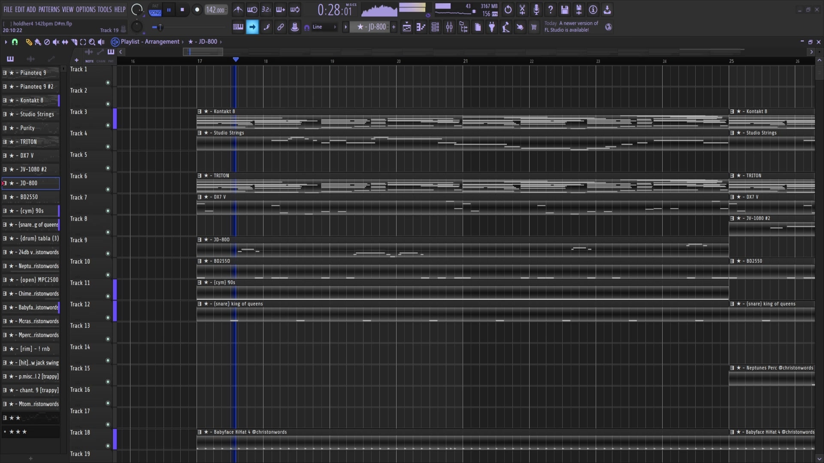Image resolution: width=824 pixels, height=463 pixels.
Task: Stop playback with the stop button
Action: (182, 9)
